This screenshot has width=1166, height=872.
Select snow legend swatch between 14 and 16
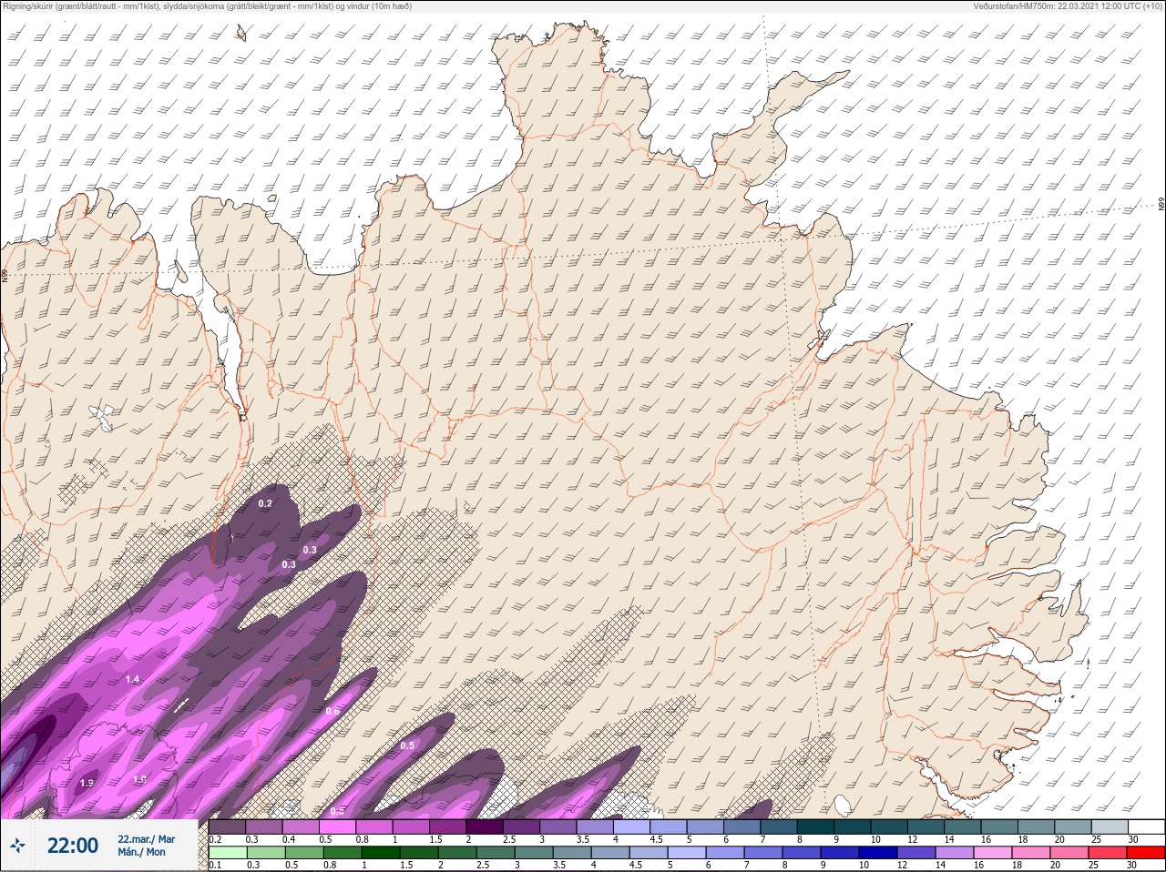coord(963,826)
